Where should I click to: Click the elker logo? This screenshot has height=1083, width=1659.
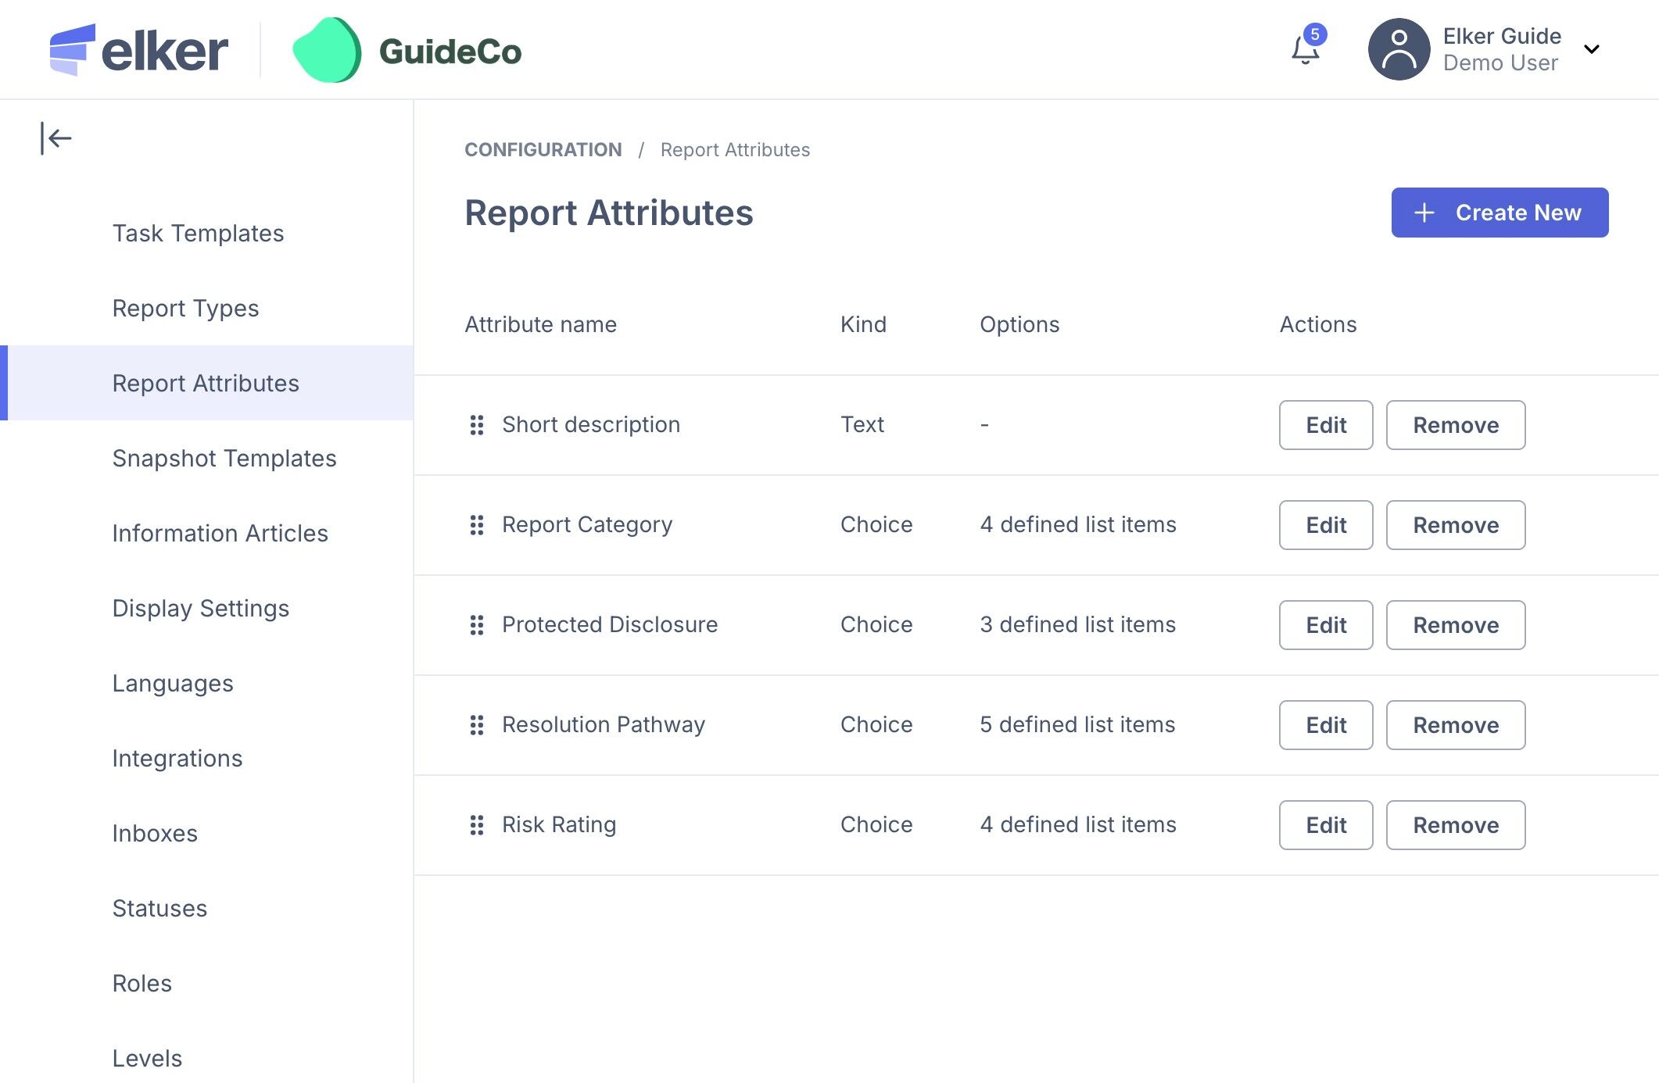click(x=139, y=50)
